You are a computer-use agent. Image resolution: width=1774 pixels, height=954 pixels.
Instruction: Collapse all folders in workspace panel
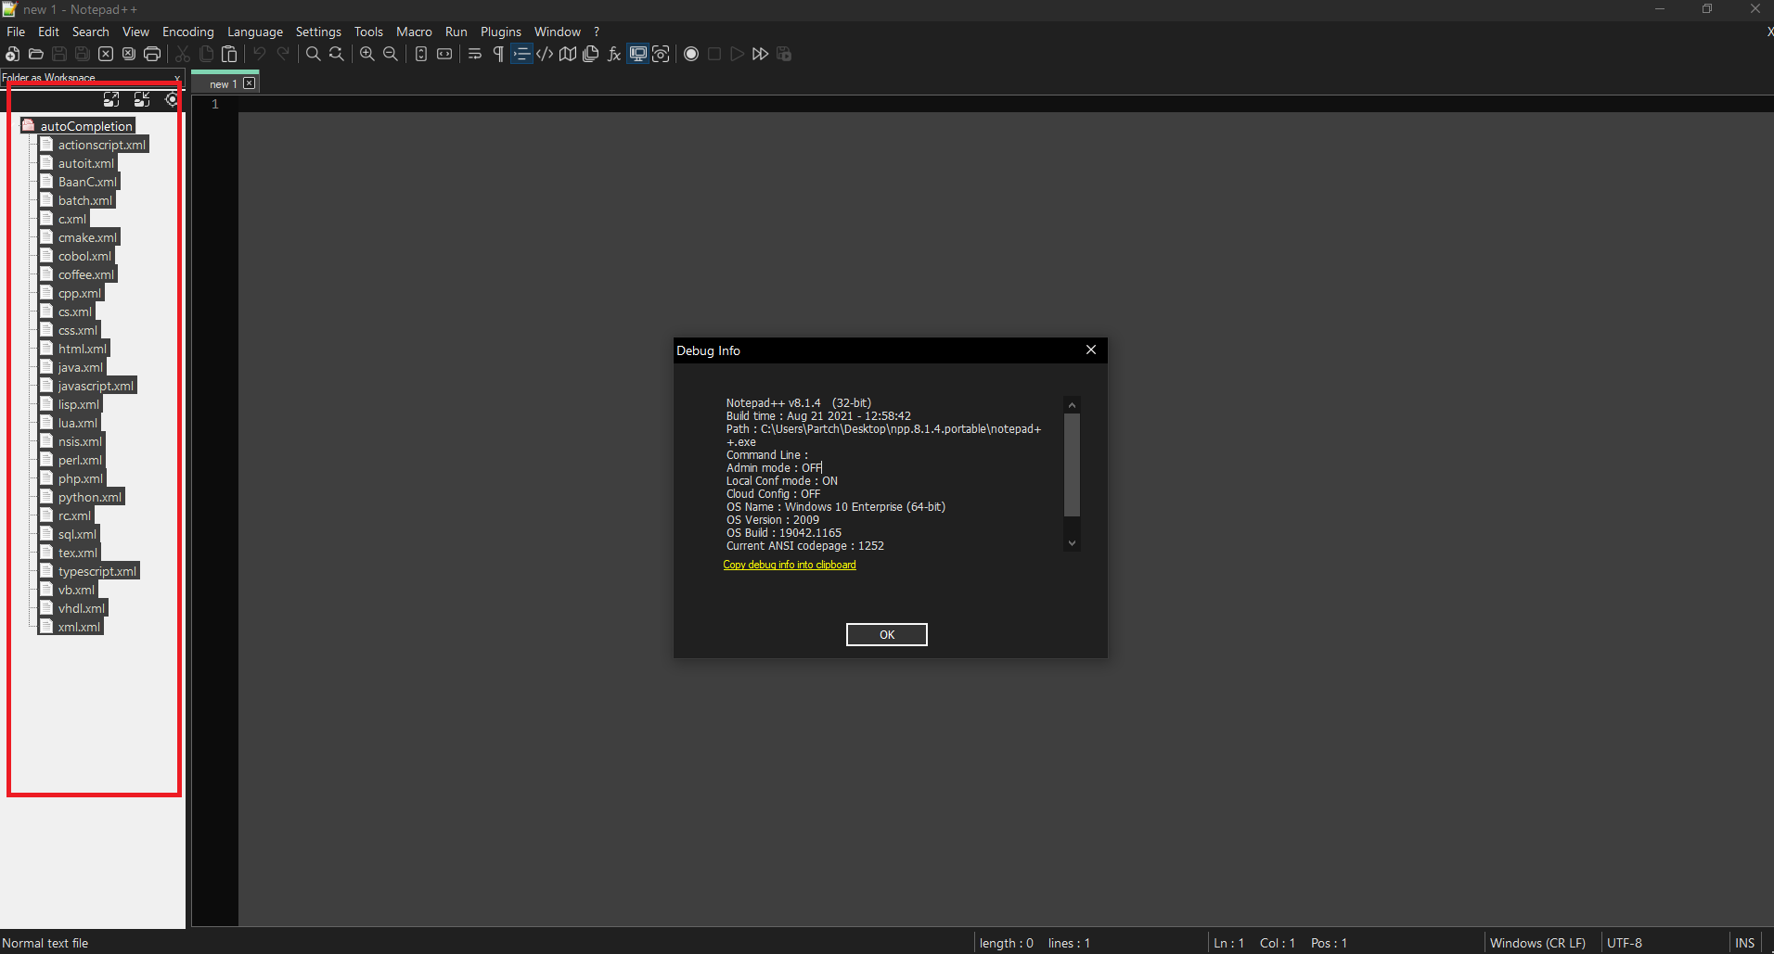(142, 99)
